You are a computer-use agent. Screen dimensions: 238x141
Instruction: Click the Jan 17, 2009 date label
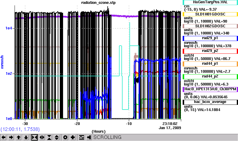tap(170, 128)
